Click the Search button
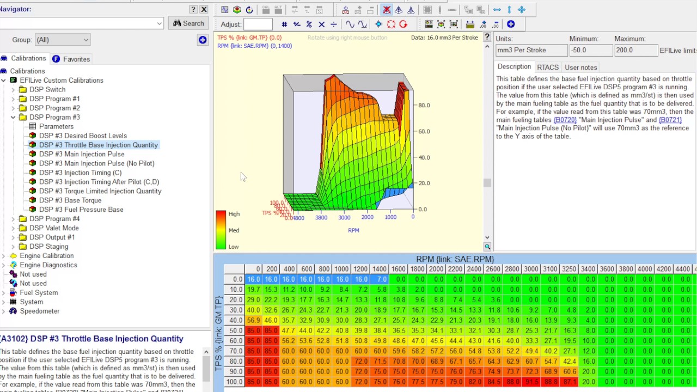Image resolution: width=697 pixels, height=392 pixels. pyautogui.click(x=188, y=23)
